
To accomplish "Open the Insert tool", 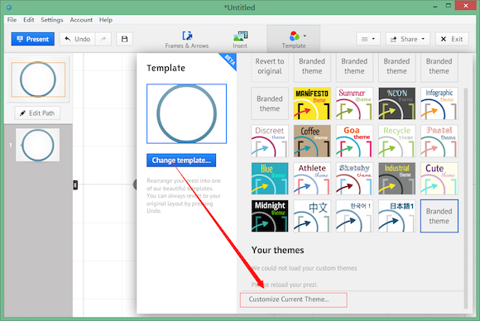I will pyautogui.click(x=240, y=40).
